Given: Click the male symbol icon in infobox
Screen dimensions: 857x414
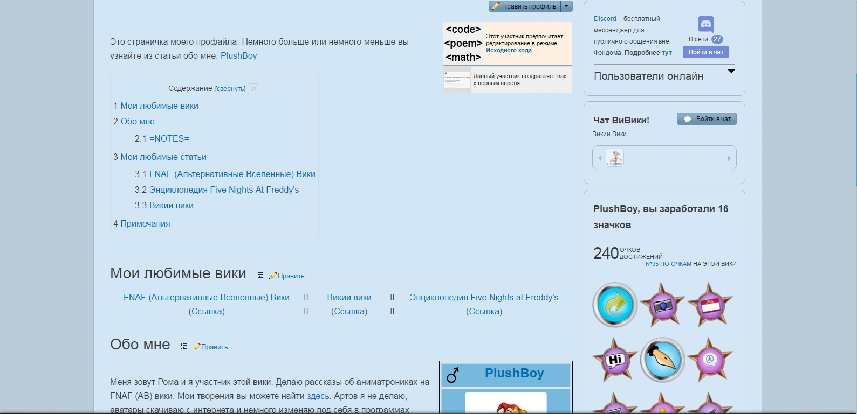Looking at the screenshot, I should [453, 375].
